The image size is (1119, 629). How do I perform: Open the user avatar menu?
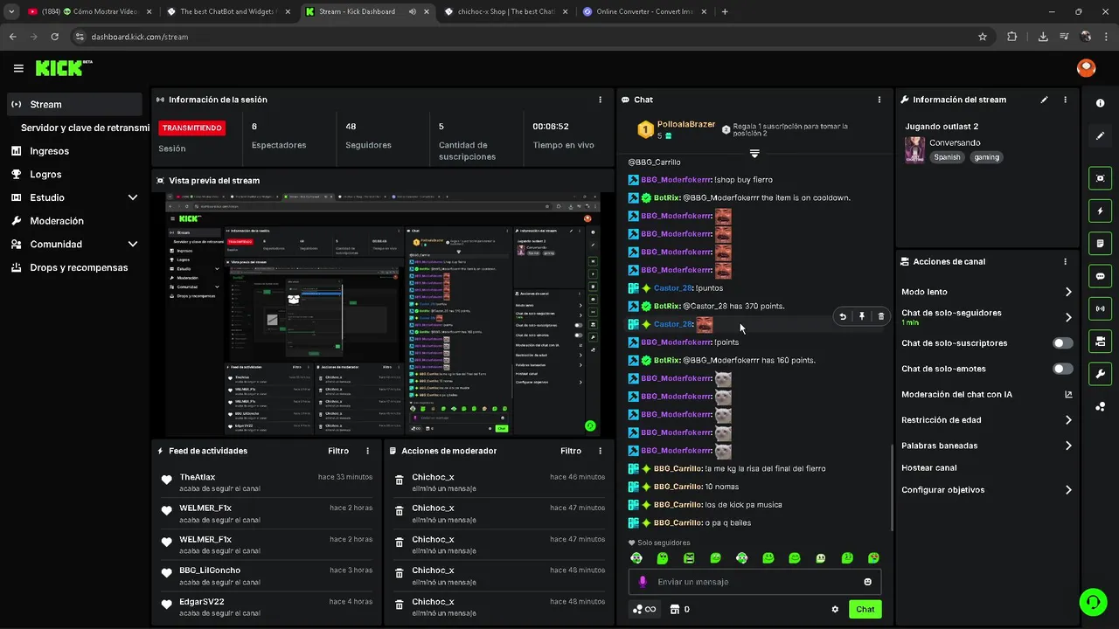pyautogui.click(x=1086, y=67)
